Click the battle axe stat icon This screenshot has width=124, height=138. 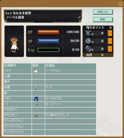(88, 49)
